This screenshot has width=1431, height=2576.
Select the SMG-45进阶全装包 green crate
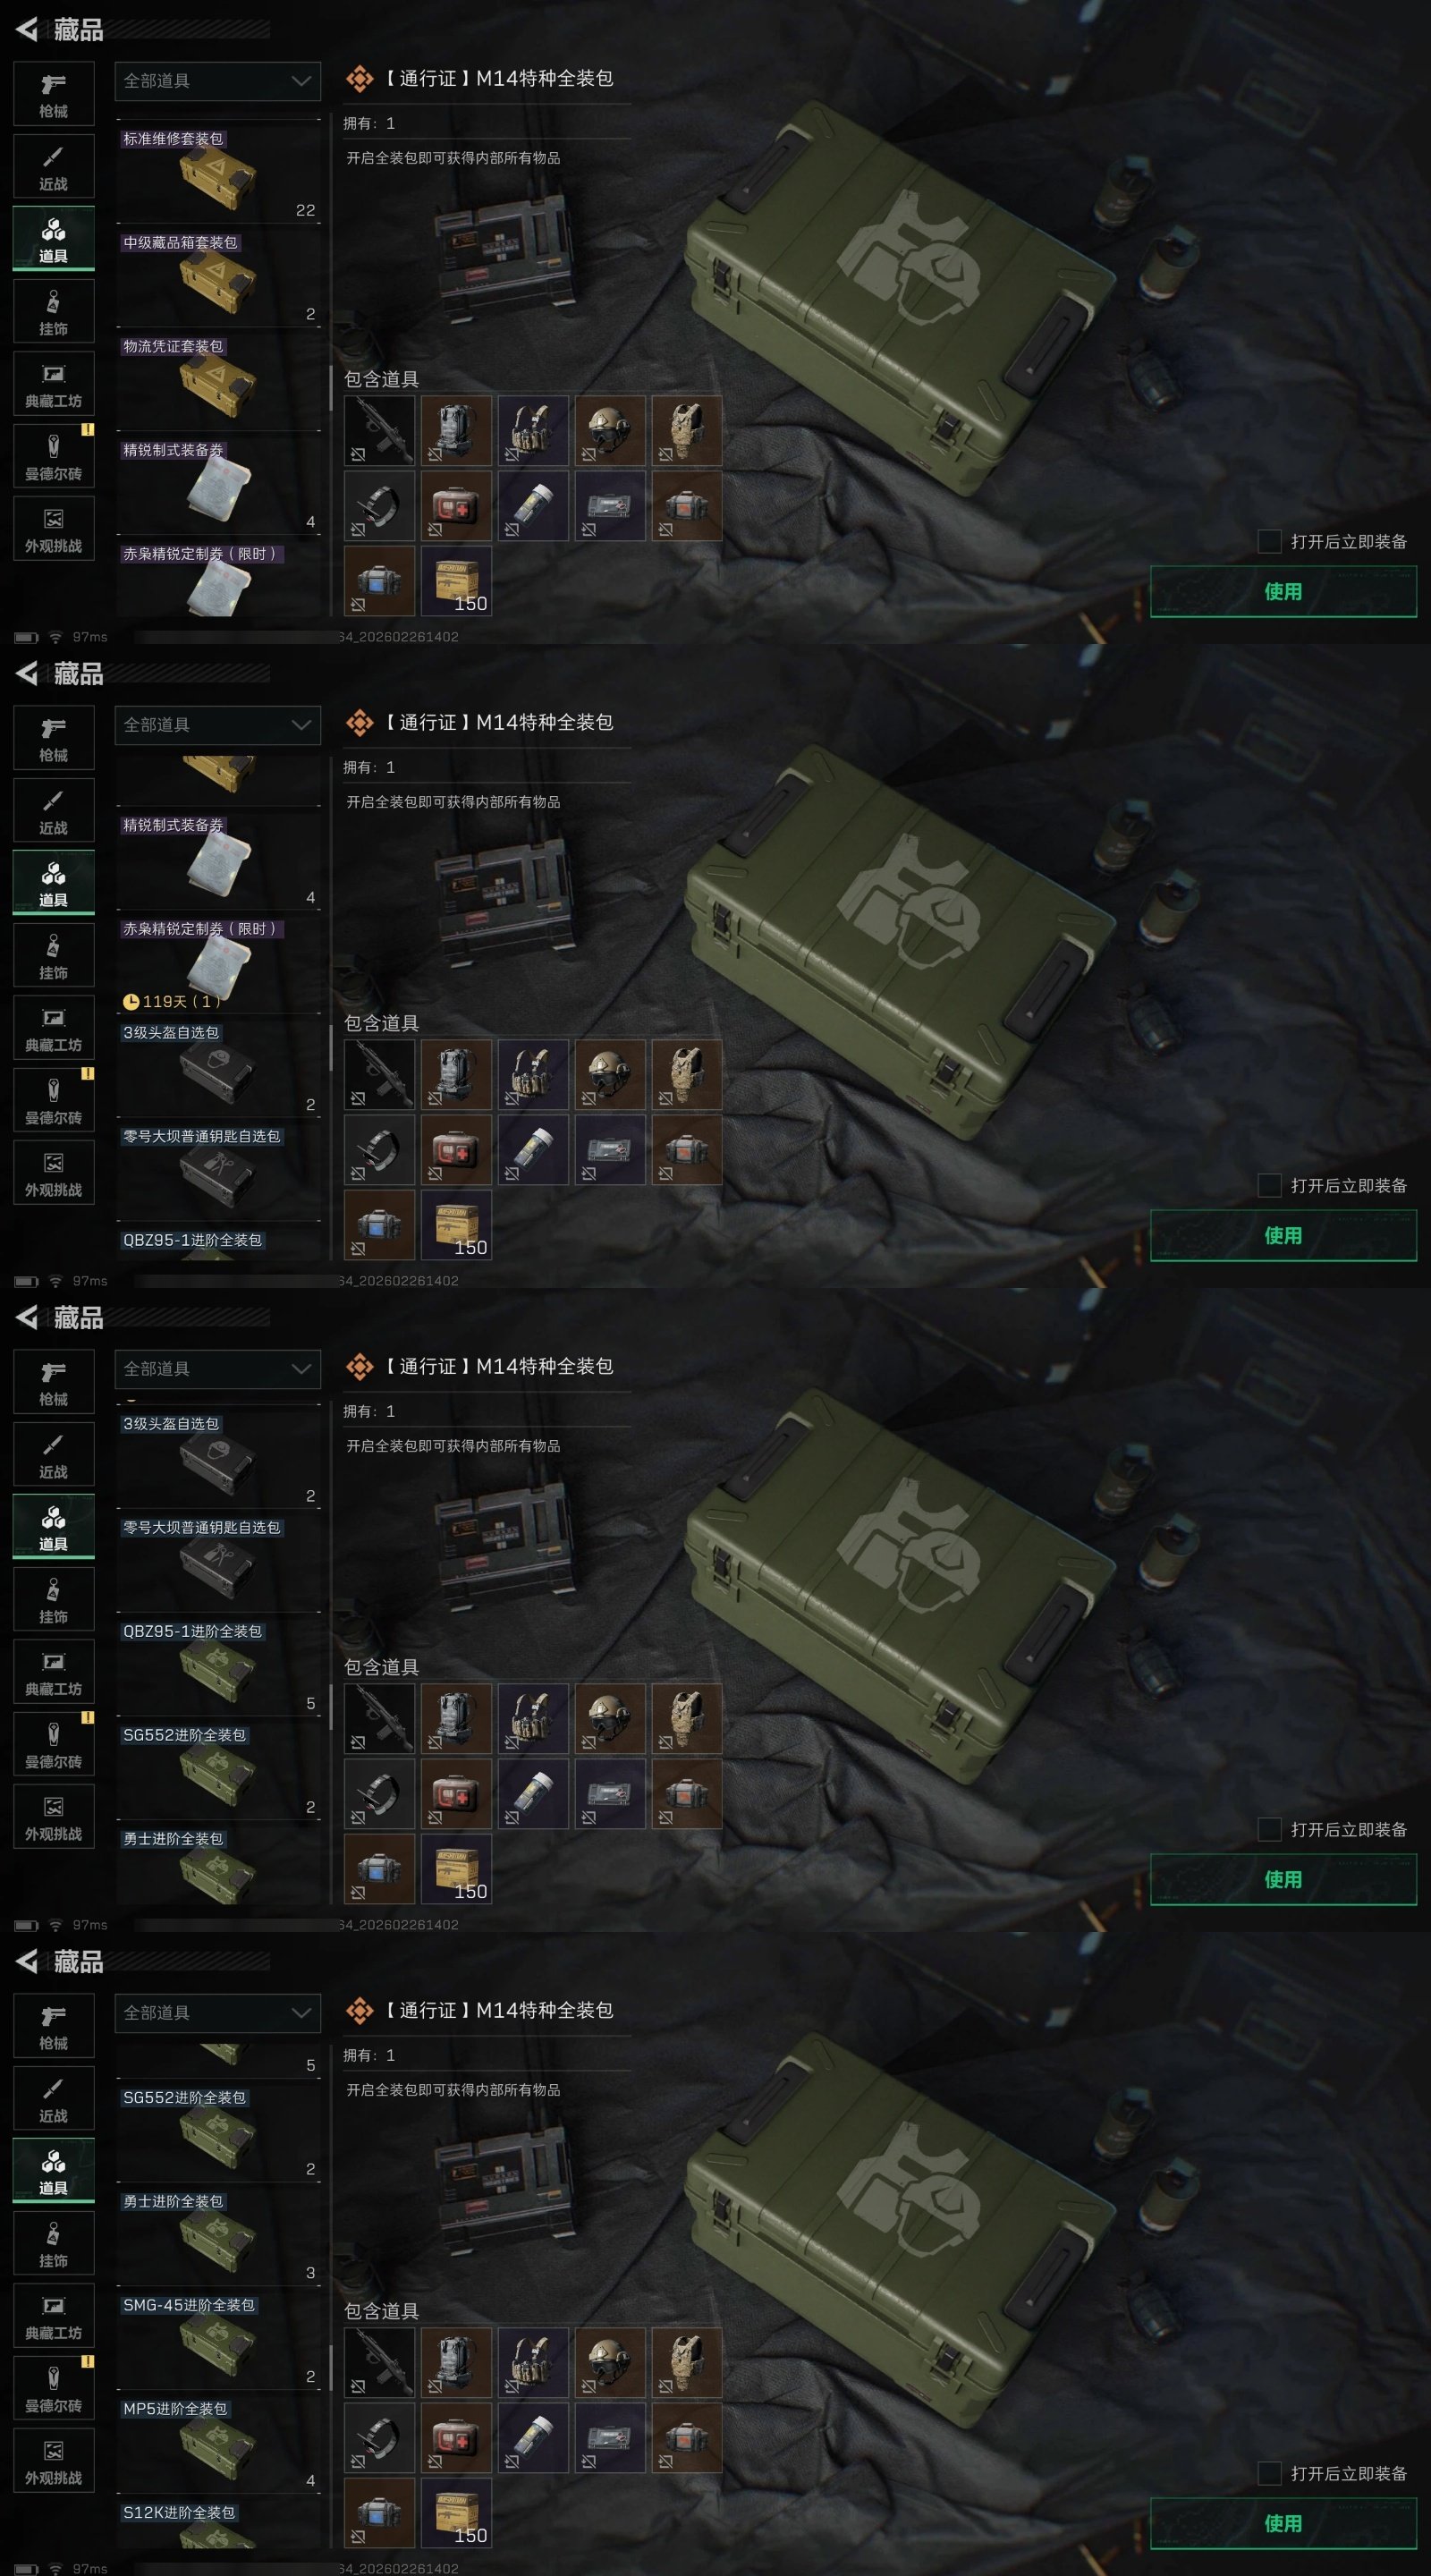pos(217,2344)
